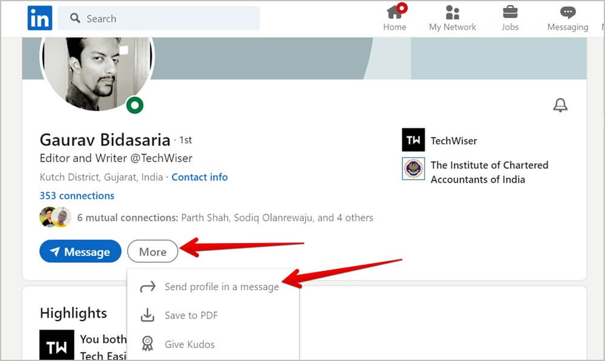Select Send profile in a message
605x361 pixels.
(x=213, y=287)
